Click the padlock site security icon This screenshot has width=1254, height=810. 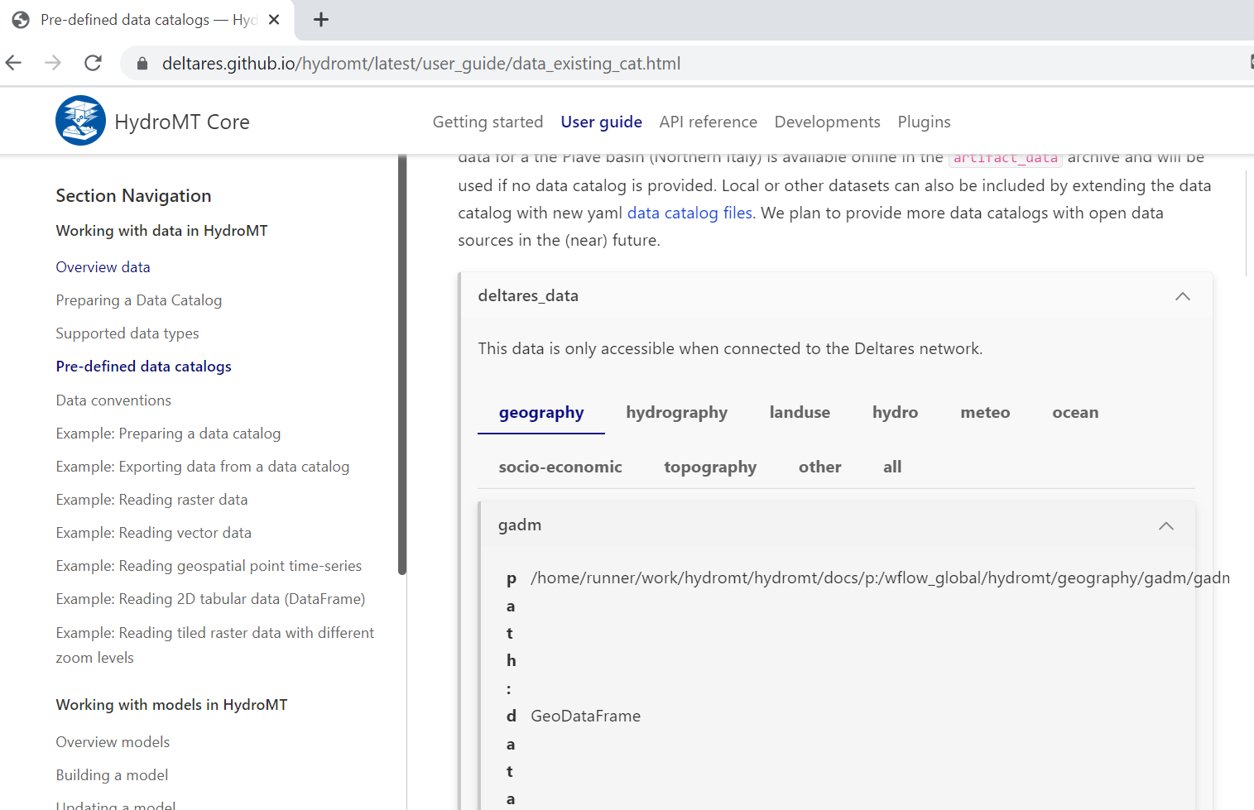(x=141, y=63)
